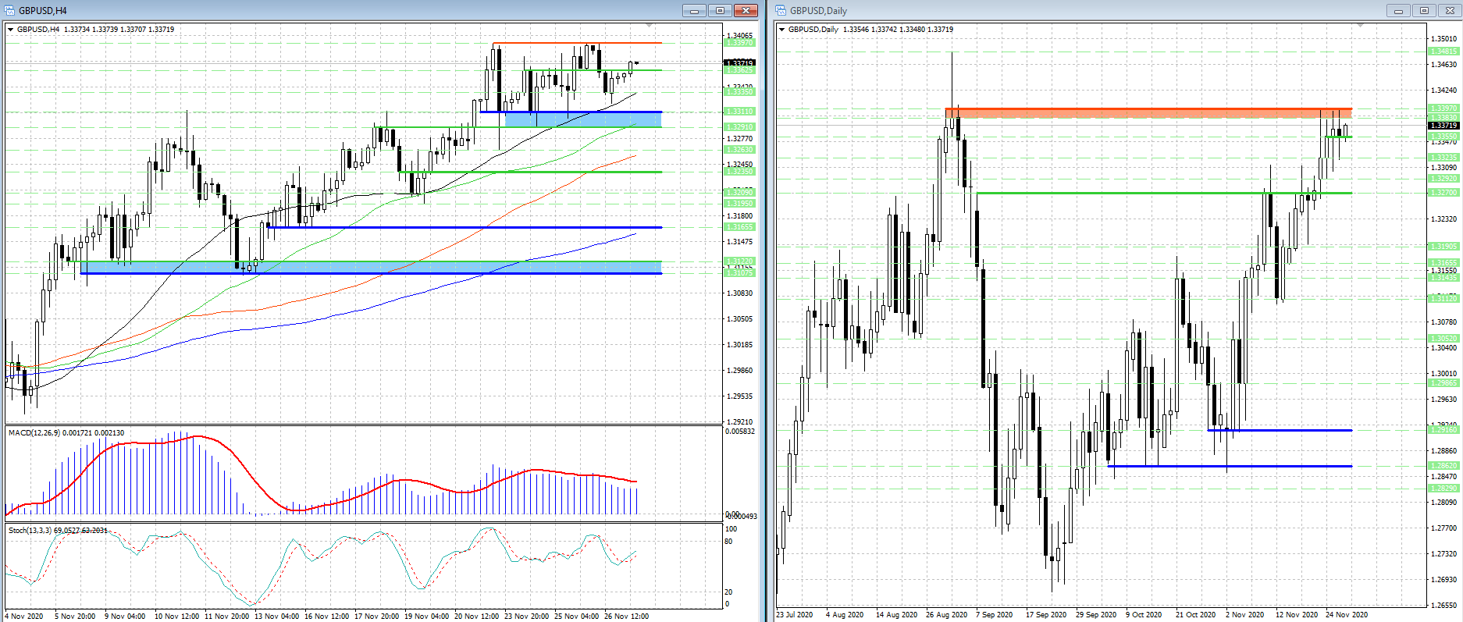
Task: Click the 1.34240 price label on Daily axis
Action: (x=1443, y=91)
